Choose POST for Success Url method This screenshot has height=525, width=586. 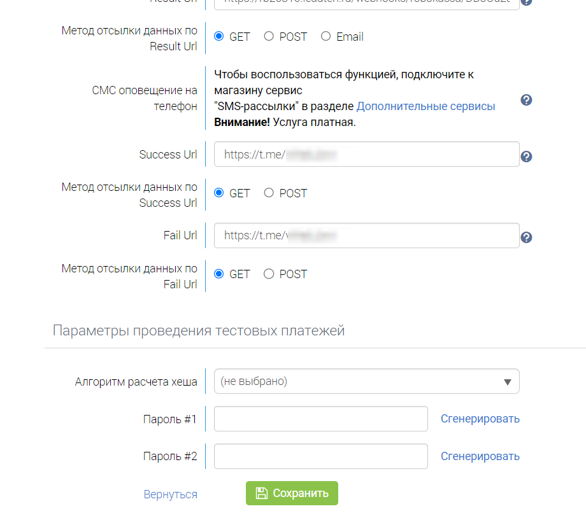[269, 193]
